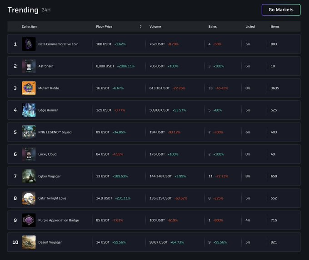Sort by Floor Price arrow icon
309x260 pixels.
point(141,27)
